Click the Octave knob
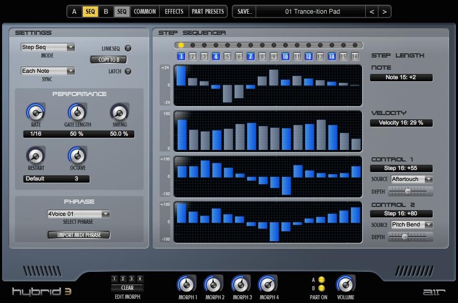This screenshot has height=303, width=458. tap(77, 156)
